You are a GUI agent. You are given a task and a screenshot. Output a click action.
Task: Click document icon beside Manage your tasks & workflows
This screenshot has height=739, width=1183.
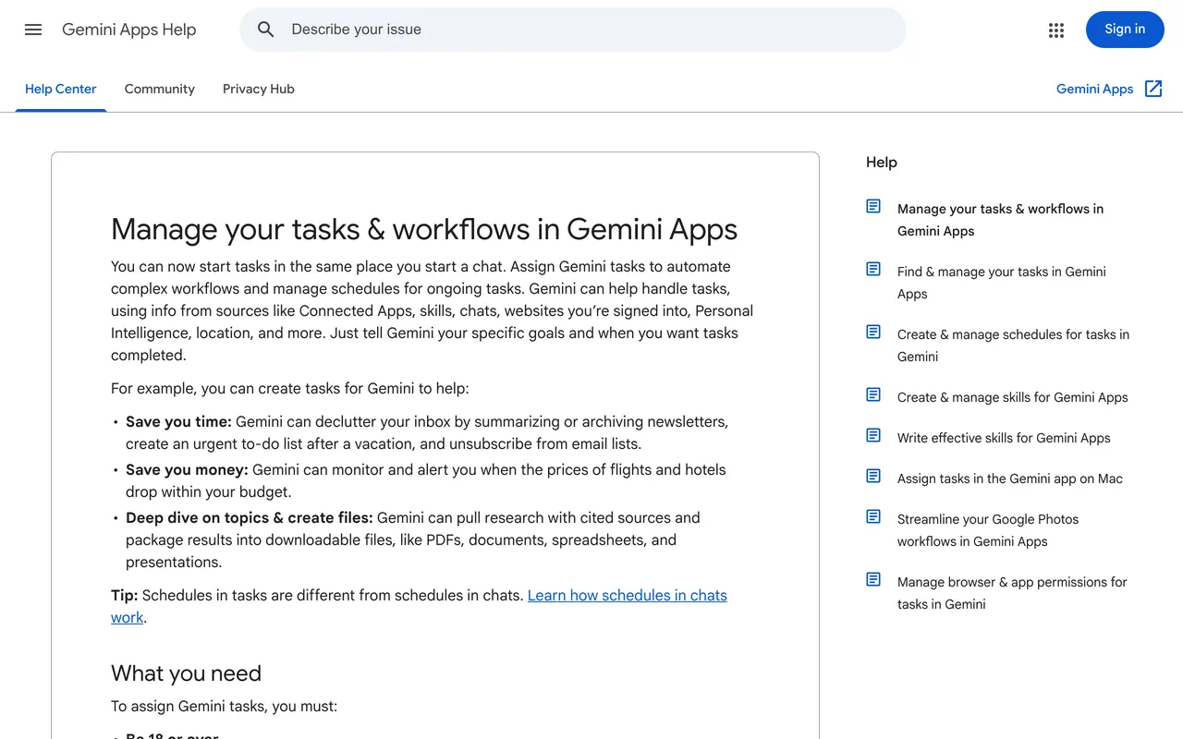[873, 206]
